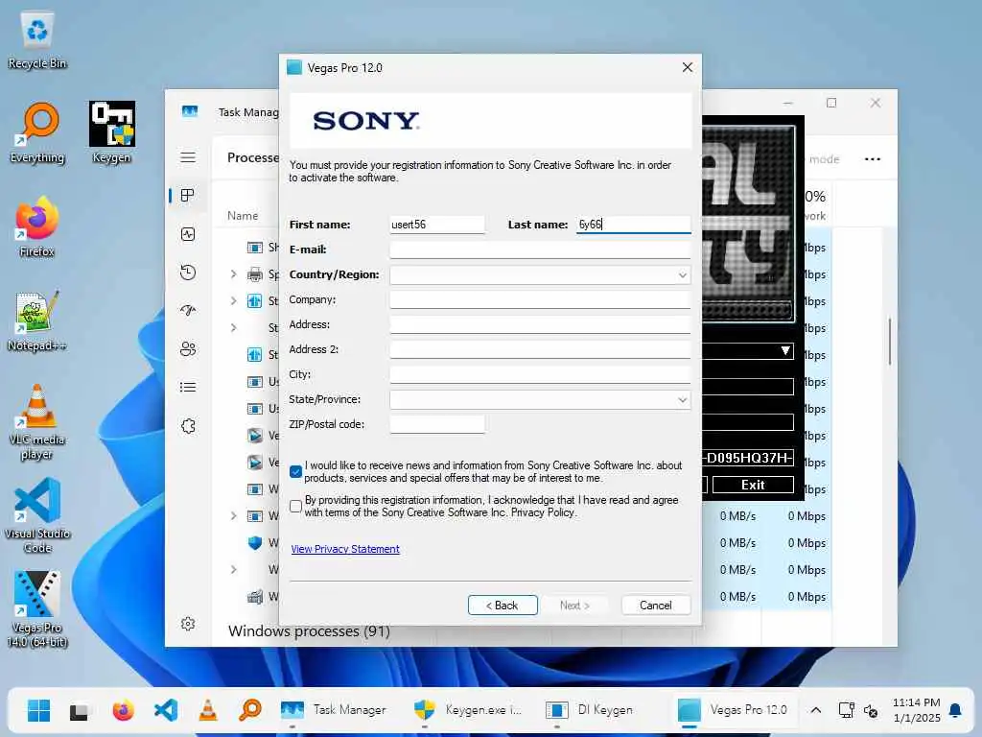The height and width of the screenshot is (737, 982).
Task: Open the Performance page icon in Task Manager
Action: (188, 234)
